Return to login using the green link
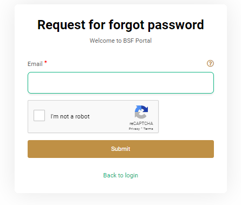 [x=121, y=175]
